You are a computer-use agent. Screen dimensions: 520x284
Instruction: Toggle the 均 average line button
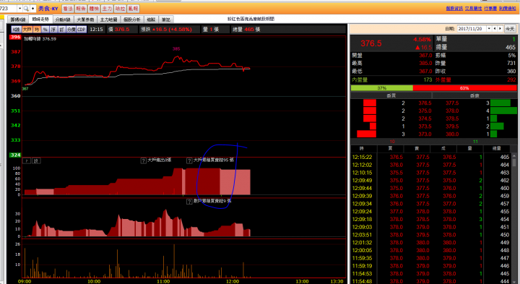[37, 30]
